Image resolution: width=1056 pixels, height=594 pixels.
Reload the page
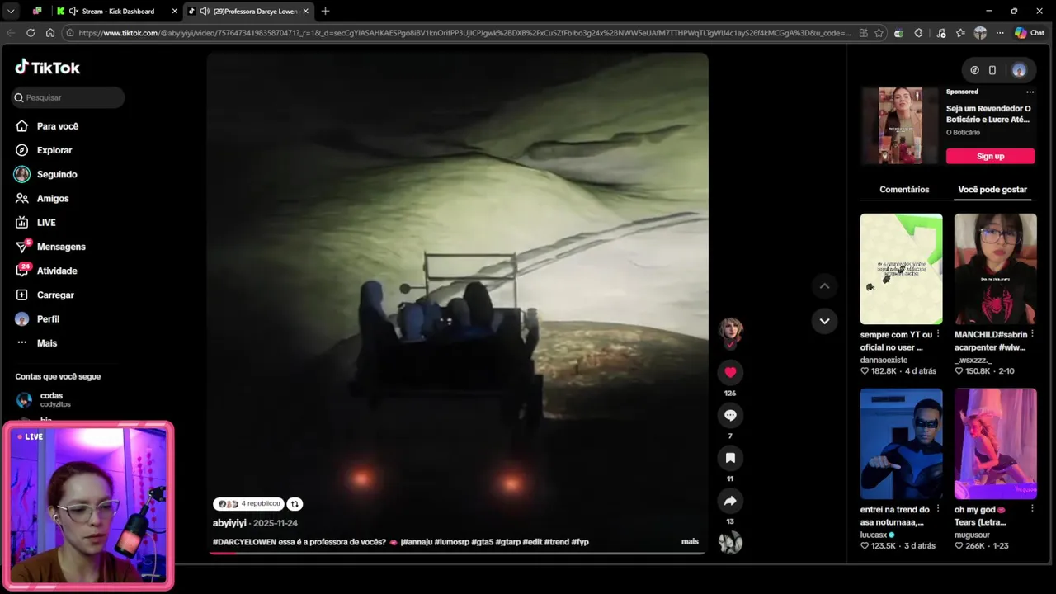[x=31, y=33]
